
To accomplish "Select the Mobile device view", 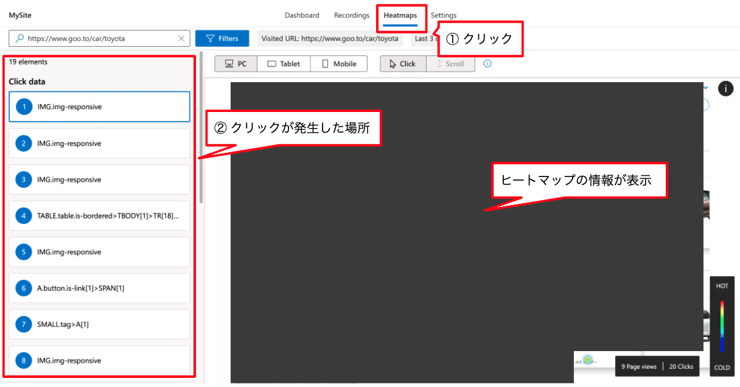I will pos(339,64).
